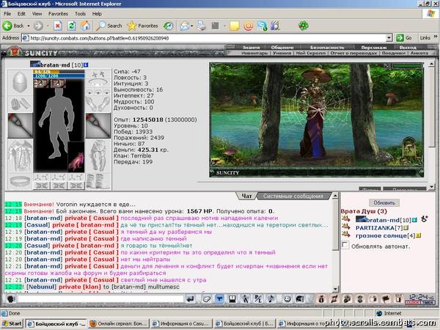This screenshot has height=330, width=440.
Task: Stop page loading with red X icon
Action: 58,26
